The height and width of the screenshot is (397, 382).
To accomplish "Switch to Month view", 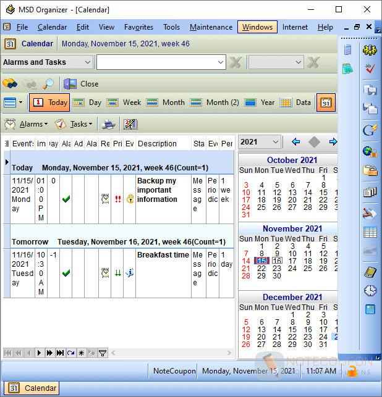I will 166,102.
